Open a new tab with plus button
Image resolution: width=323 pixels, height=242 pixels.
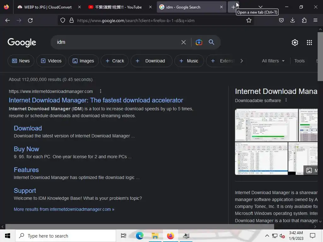(233, 7)
